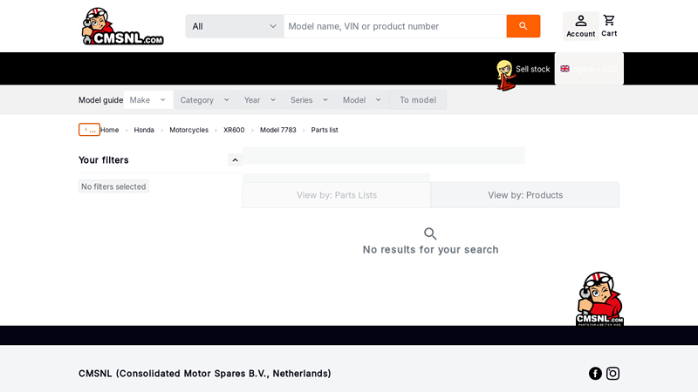Click the Sell stock link
This screenshot has width=698, height=392.
pos(532,69)
